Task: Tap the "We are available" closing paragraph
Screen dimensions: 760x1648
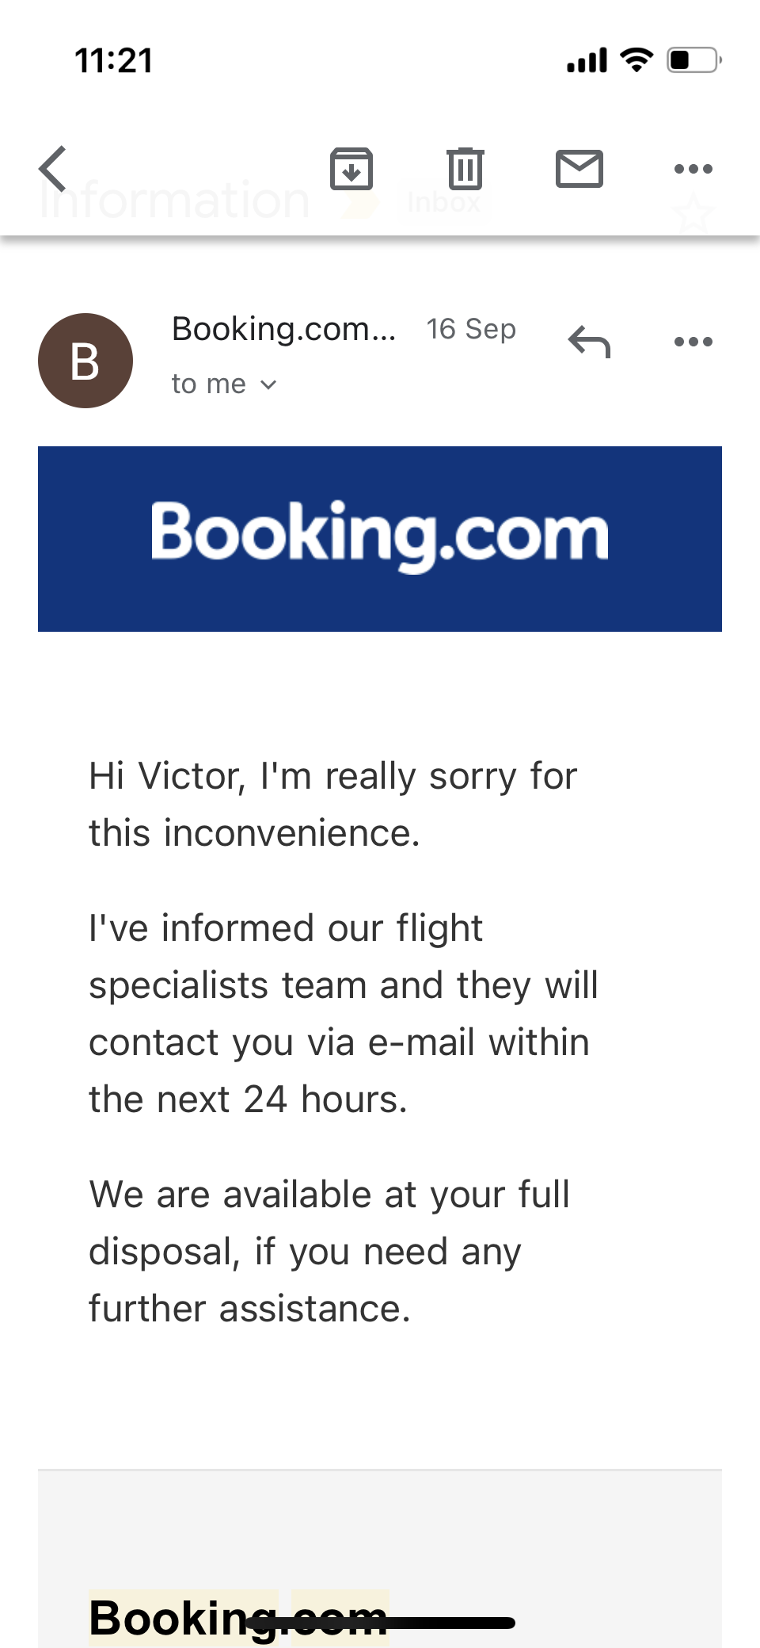Action: click(329, 1252)
